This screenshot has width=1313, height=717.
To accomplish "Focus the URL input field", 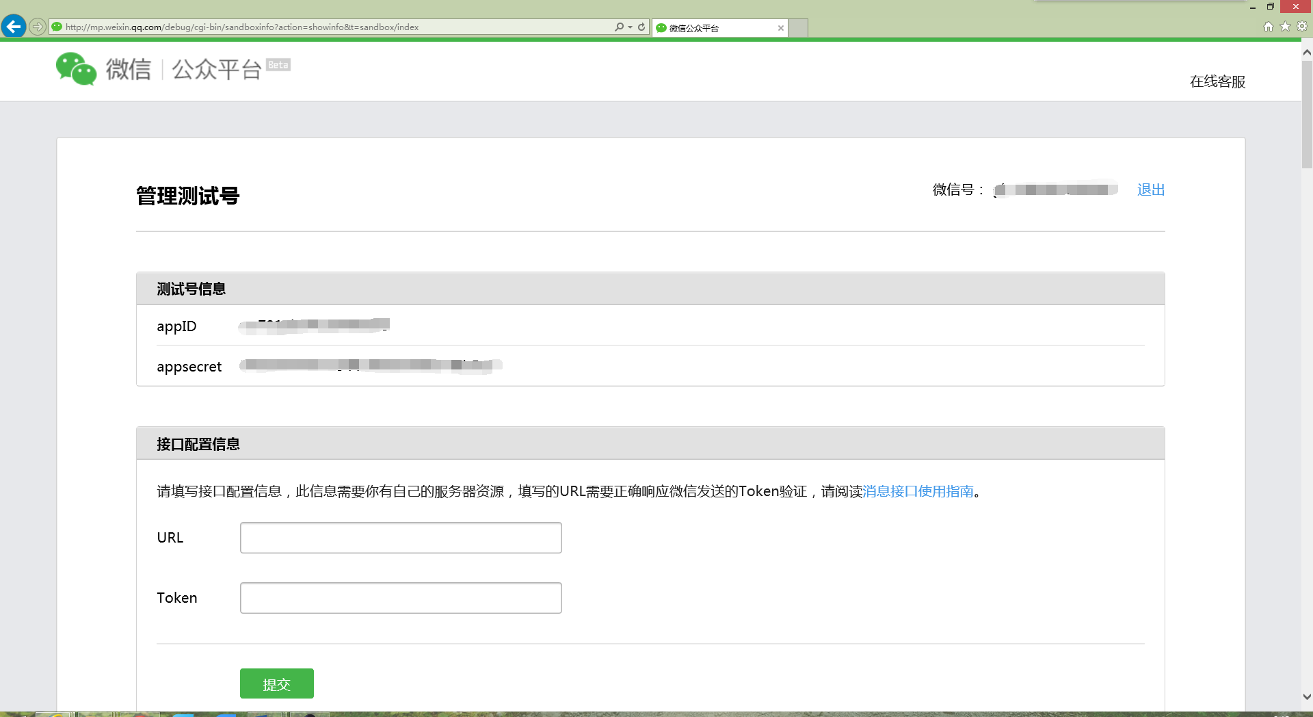I will point(401,538).
